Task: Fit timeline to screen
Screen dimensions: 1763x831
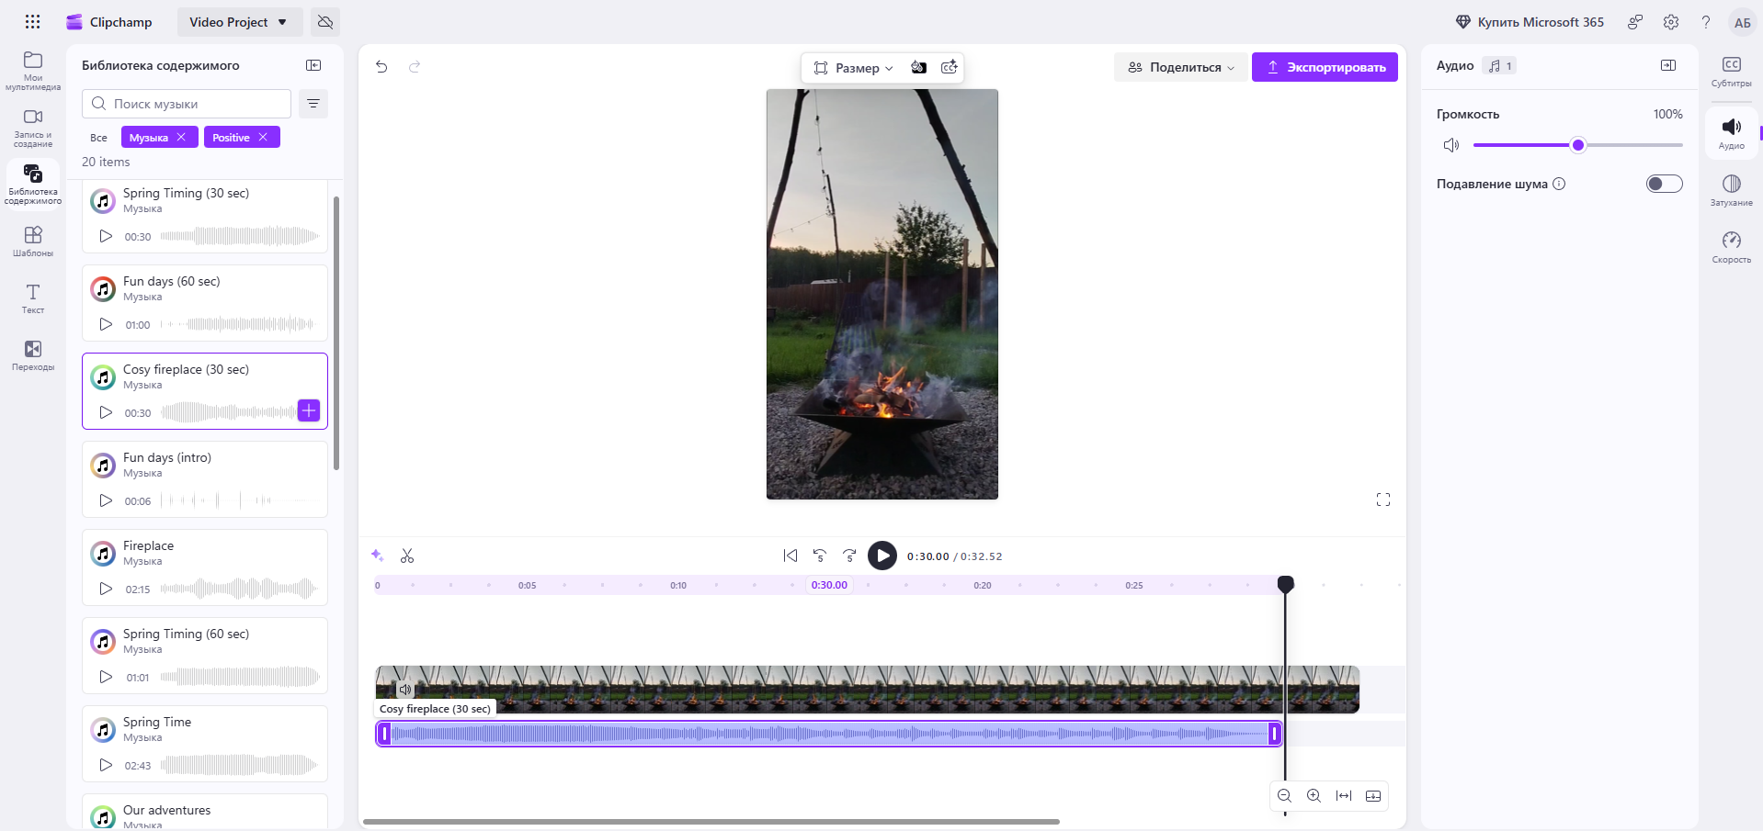Action: click(x=1344, y=796)
